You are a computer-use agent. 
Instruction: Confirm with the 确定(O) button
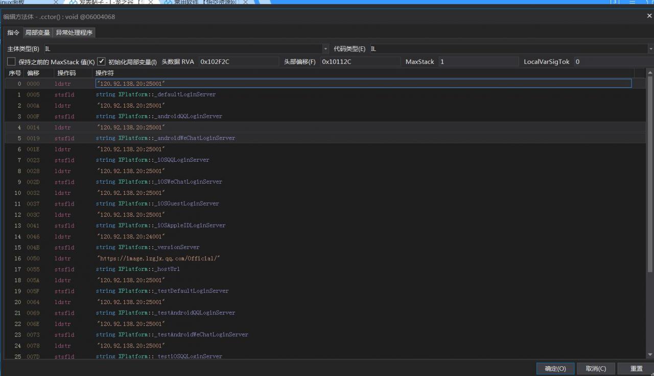(555, 368)
